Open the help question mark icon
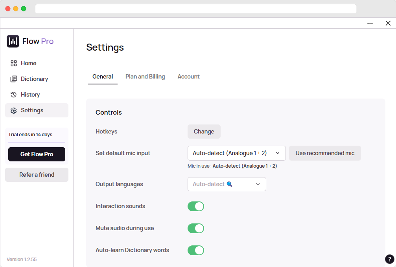Screen dimensions: 396x267 point(389,259)
